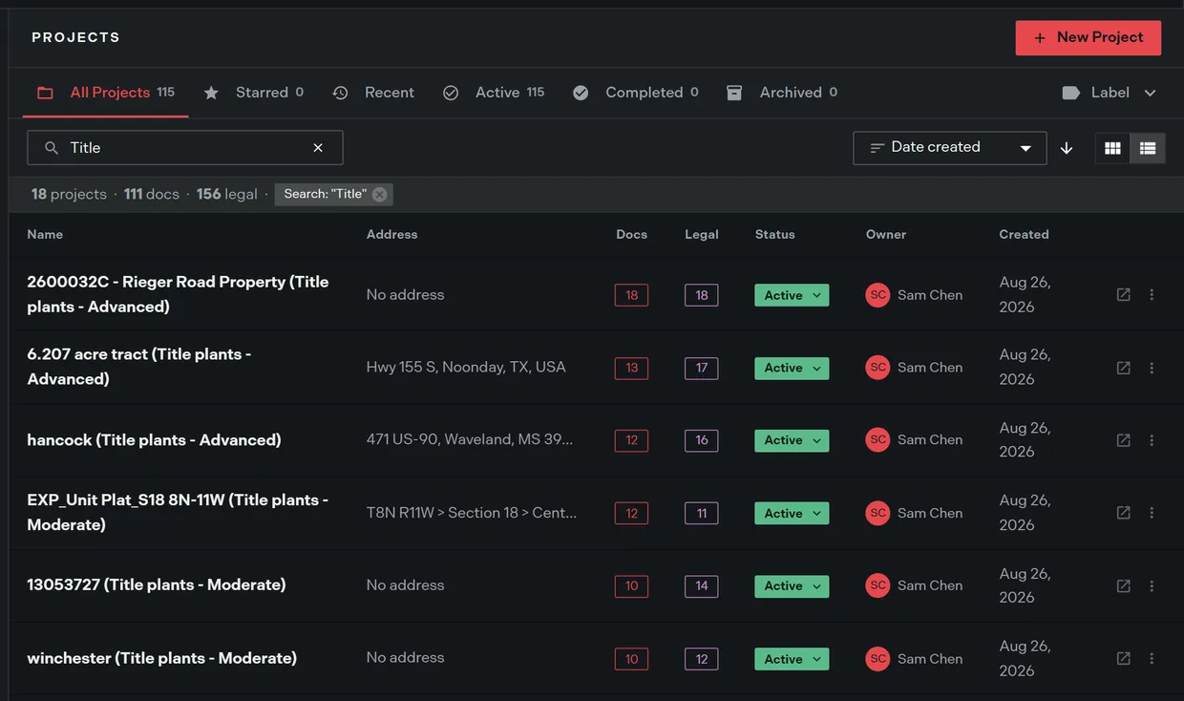Open EXP_Unit Plat_S18 8N-11W project
The width and height of the screenshot is (1184, 701).
point(178,512)
